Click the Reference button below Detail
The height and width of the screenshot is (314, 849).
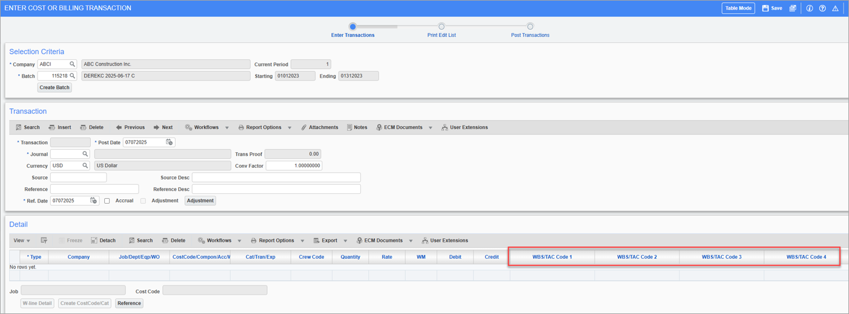click(129, 303)
